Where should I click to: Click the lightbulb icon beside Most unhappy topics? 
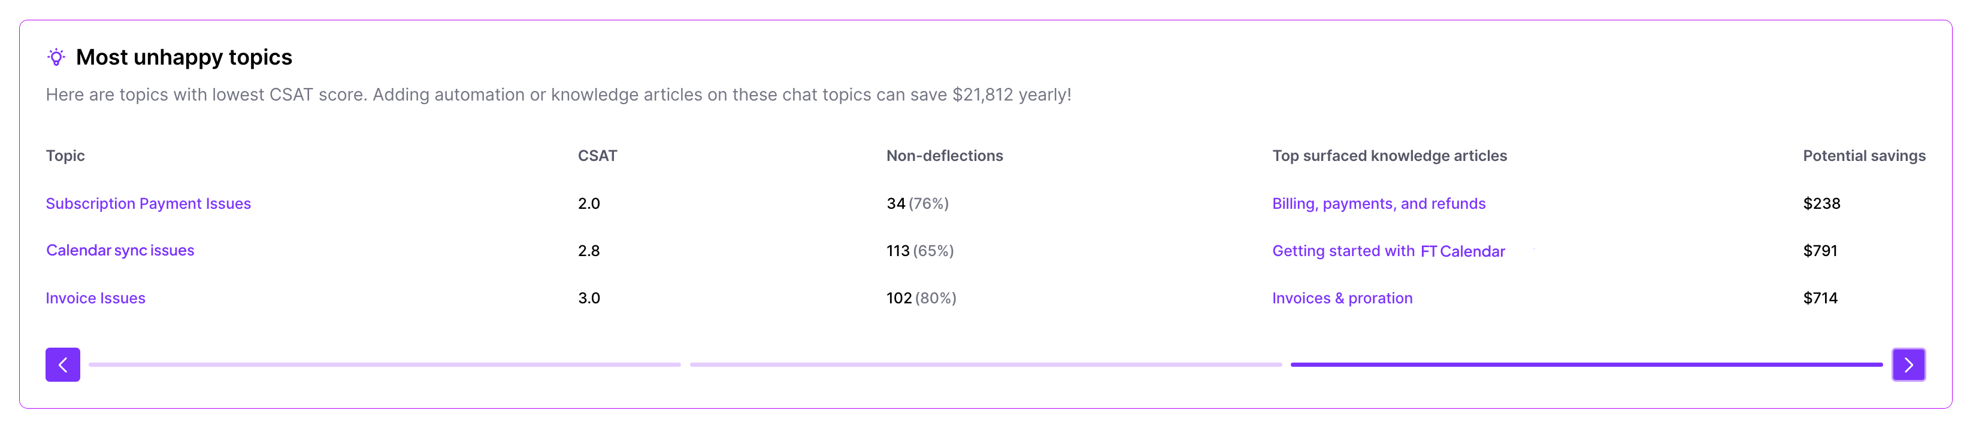56,57
